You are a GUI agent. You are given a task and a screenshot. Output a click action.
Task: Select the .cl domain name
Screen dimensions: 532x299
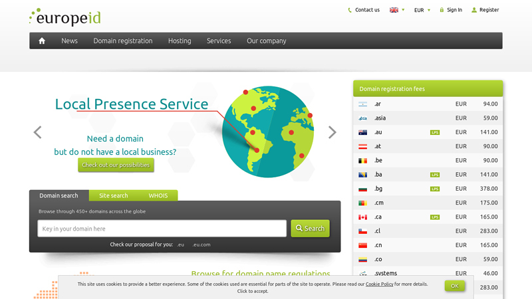377,231
